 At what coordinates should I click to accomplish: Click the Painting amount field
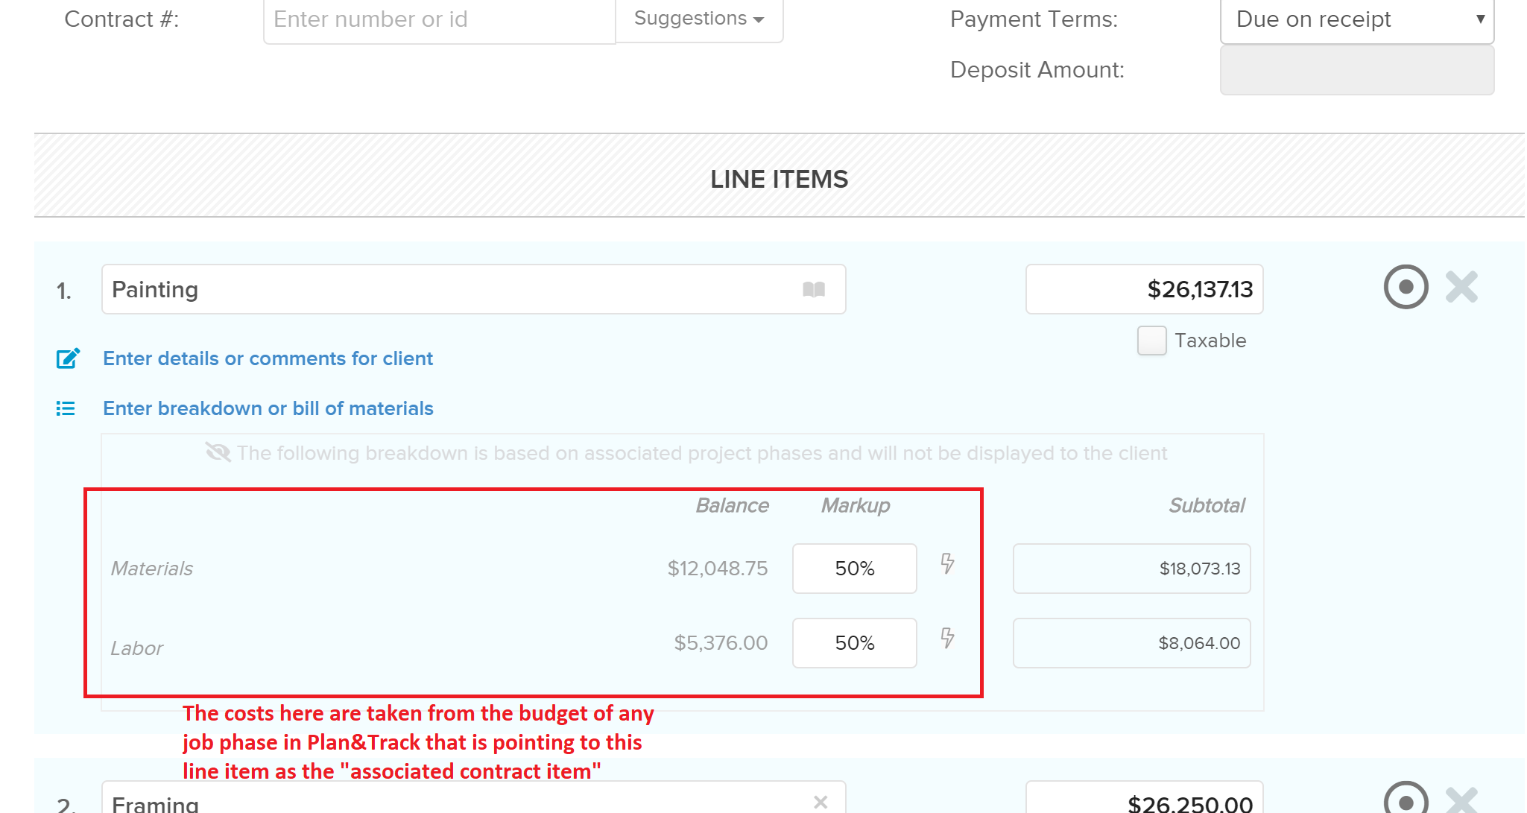pyautogui.click(x=1144, y=289)
